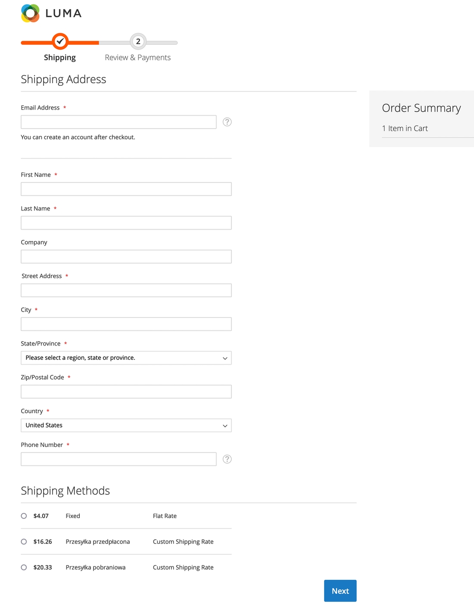Select the $4.07 Flat Rate shipping option
Image resolution: width=474 pixels, height=610 pixels.
[24, 516]
